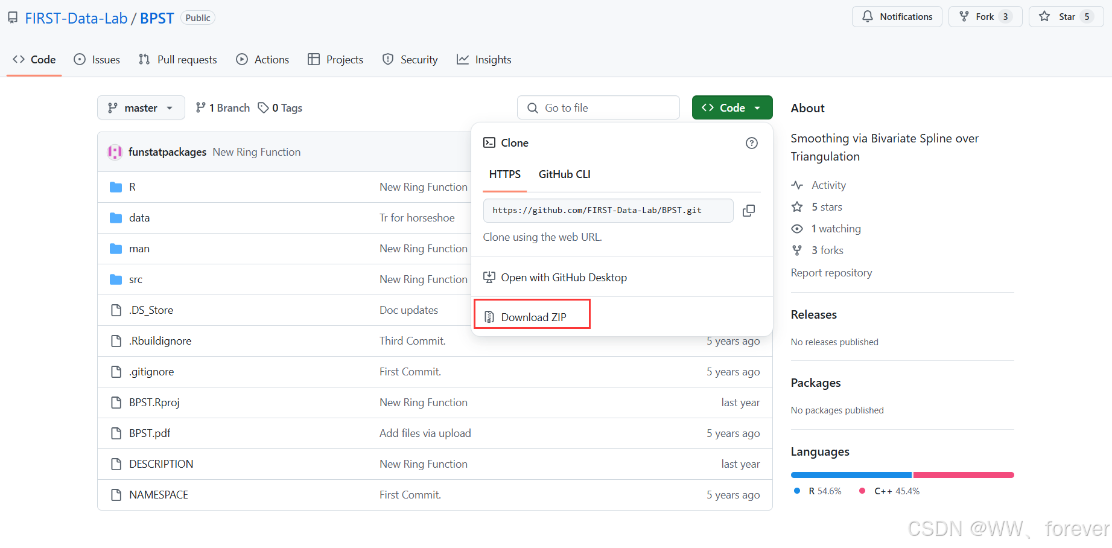Click the Notifications button
Image resolution: width=1112 pixels, height=548 pixels.
pos(897,17)
